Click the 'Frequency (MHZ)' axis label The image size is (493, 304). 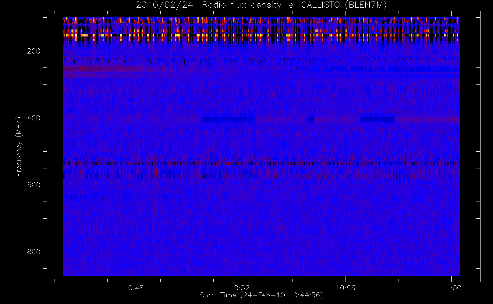[x=19, y=147]
